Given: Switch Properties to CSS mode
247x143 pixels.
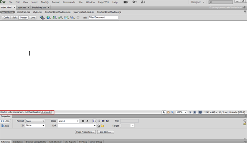Looking at the screenshot, I should [5, 126].
